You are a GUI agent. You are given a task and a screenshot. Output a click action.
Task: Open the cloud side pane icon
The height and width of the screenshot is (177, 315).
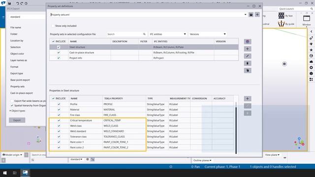point(311,61)
